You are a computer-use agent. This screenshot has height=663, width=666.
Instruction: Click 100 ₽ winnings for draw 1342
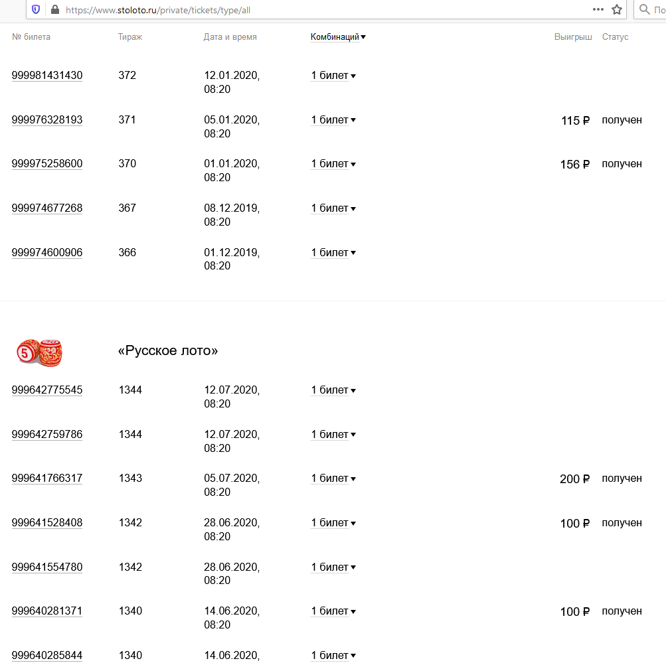click(575, 524)
